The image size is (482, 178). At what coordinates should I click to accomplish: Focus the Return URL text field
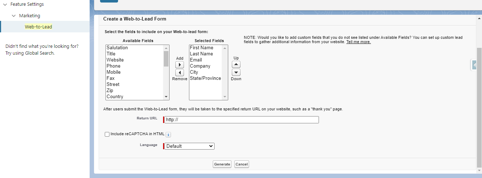[x=242, y=120]
